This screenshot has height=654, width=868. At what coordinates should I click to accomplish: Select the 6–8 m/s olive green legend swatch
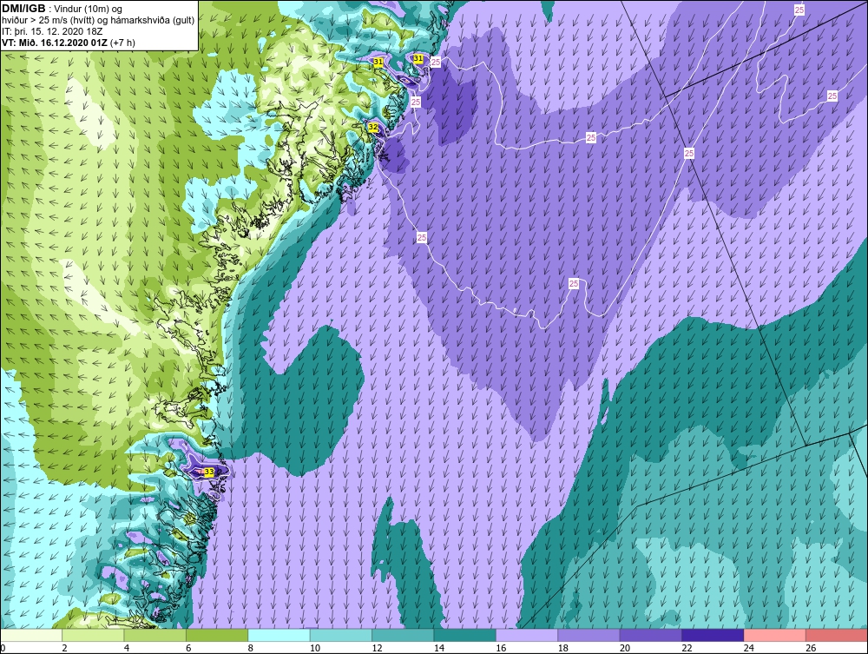click(x=217, y=635)
